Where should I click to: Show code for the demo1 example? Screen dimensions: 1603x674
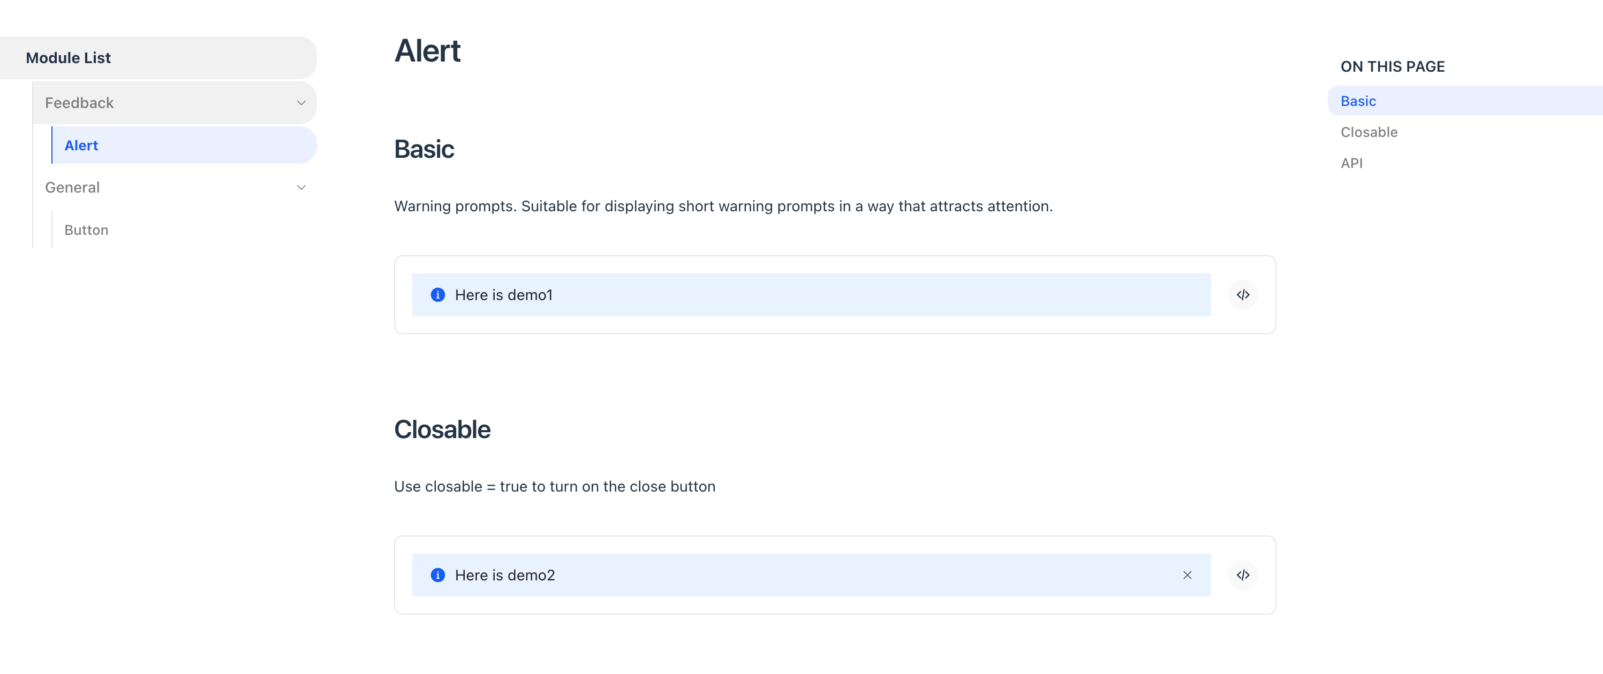[1243, 295]
